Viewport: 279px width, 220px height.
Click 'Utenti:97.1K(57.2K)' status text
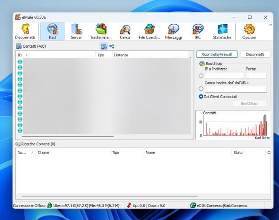pyautogui.click(x=71, y=205)
